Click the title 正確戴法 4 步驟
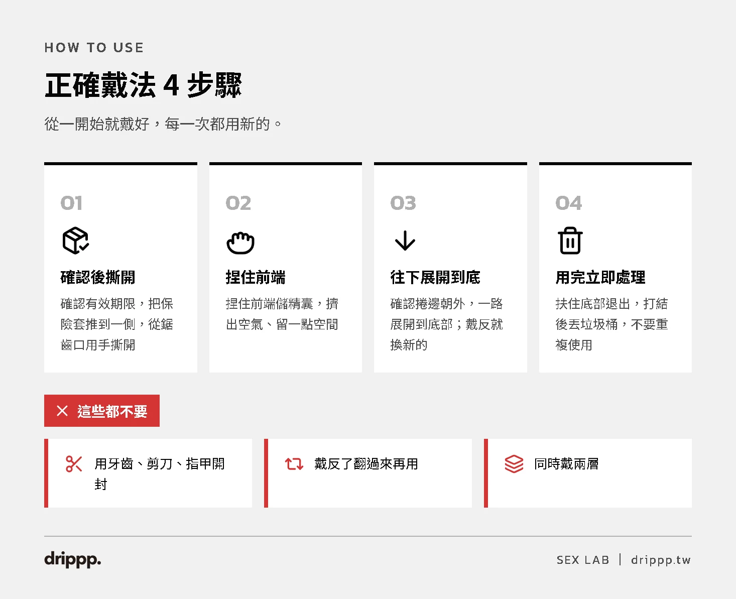The image size is (736, 599). point(144,85)
